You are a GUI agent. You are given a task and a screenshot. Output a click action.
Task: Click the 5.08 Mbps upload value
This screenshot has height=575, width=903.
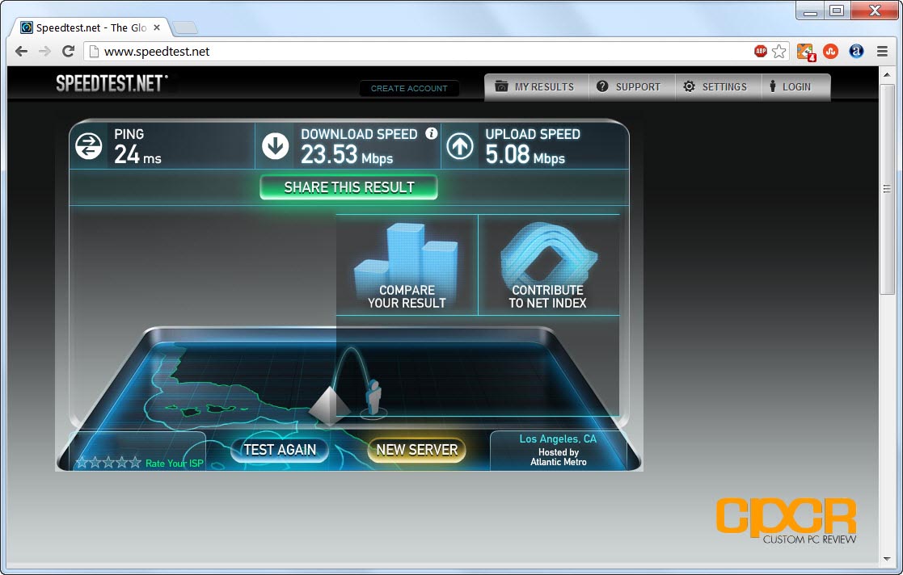point(525,154)
